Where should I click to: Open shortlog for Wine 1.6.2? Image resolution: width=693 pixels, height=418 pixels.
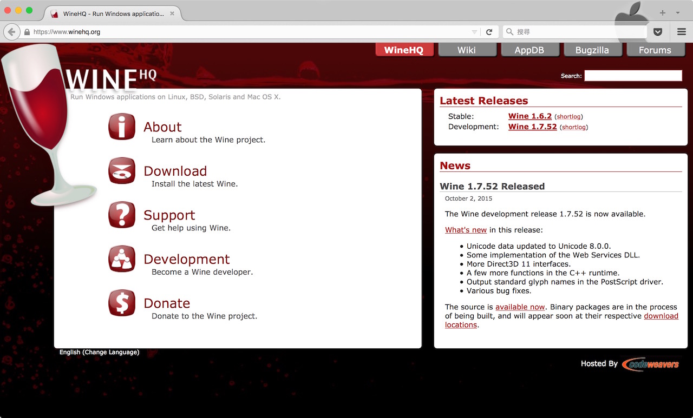point(568,117)
